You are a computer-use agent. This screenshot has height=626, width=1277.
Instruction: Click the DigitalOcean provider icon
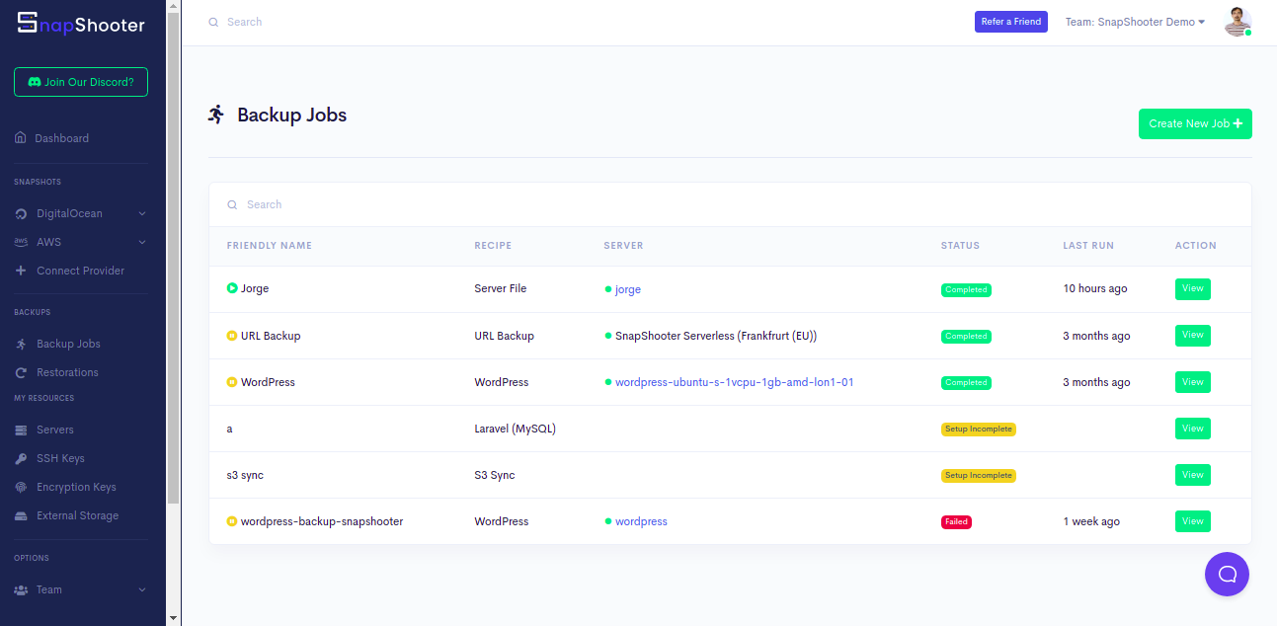[x=21, y=213]
